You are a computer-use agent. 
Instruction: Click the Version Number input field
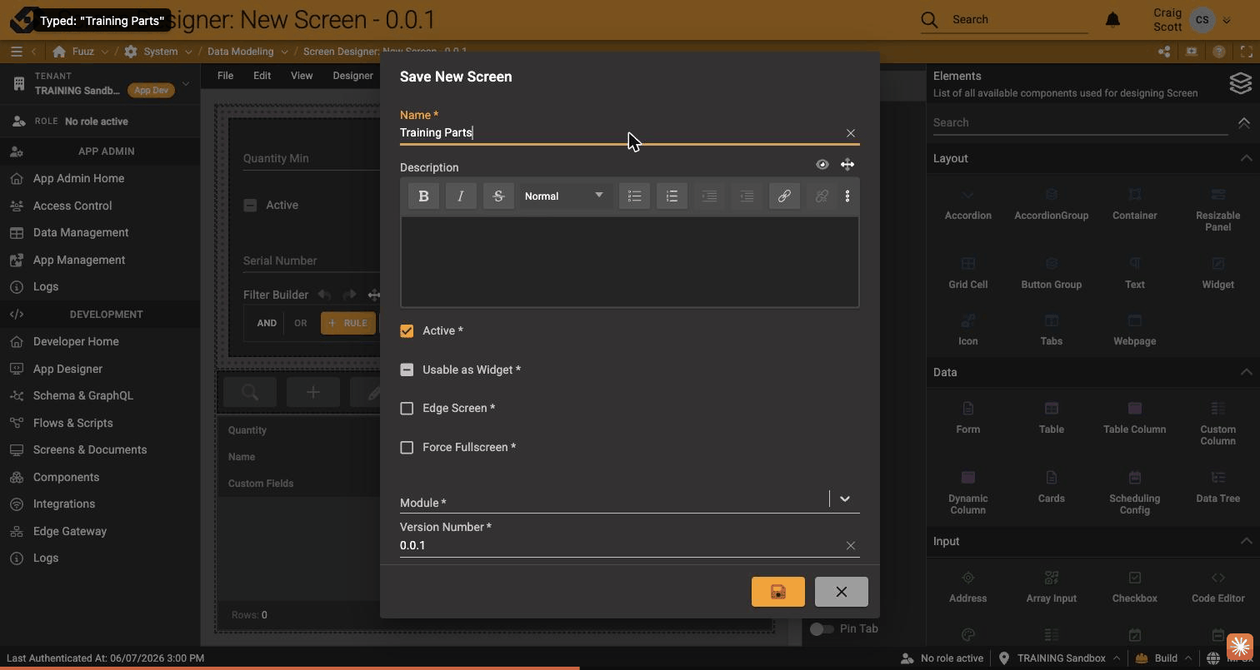pyautogui.click(x=619, y=546)
